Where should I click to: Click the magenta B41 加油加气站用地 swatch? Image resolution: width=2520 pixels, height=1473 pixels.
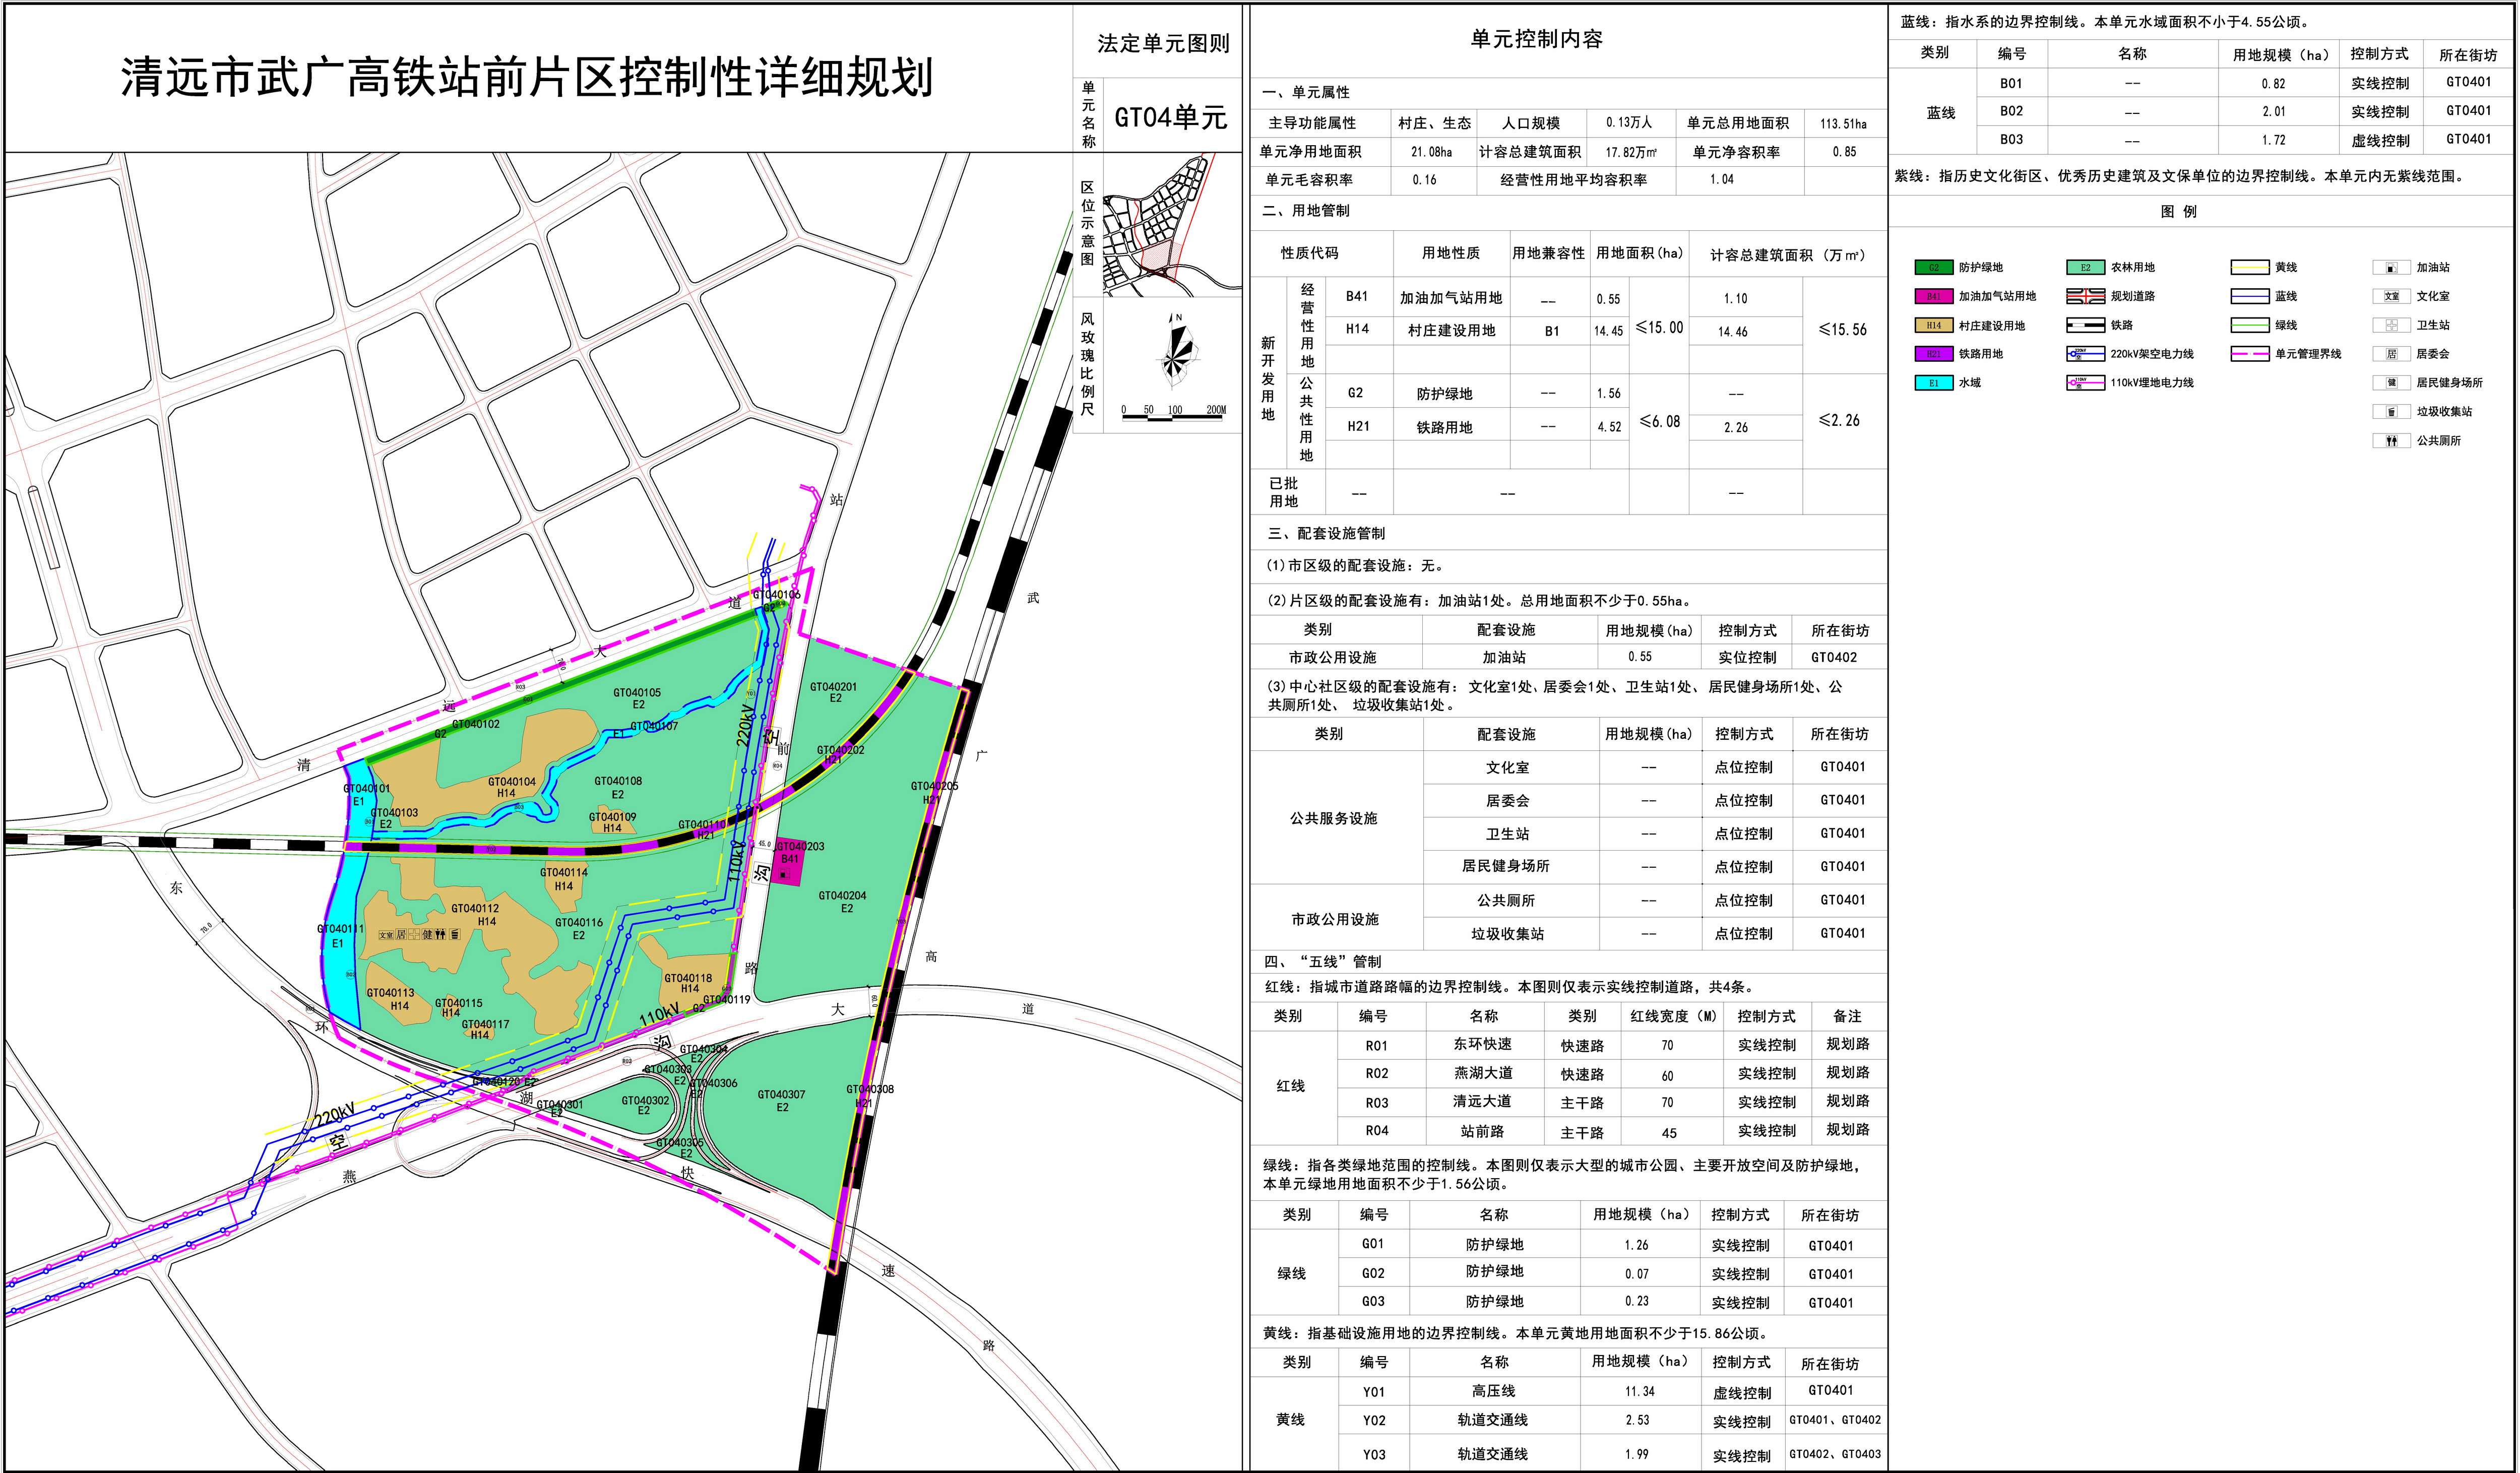click(1933, 297)
